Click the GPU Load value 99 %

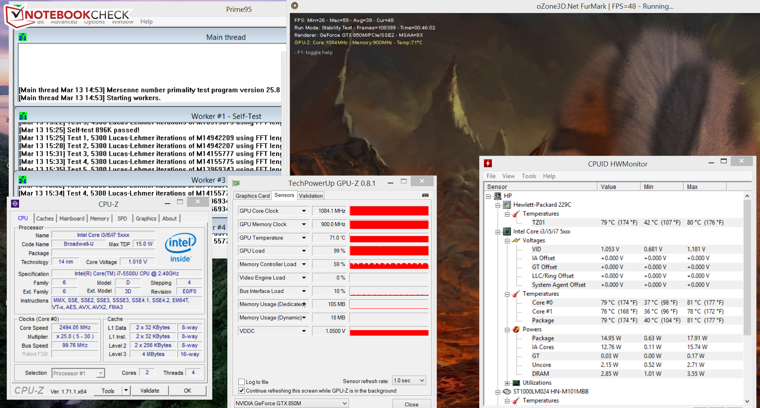330,251
